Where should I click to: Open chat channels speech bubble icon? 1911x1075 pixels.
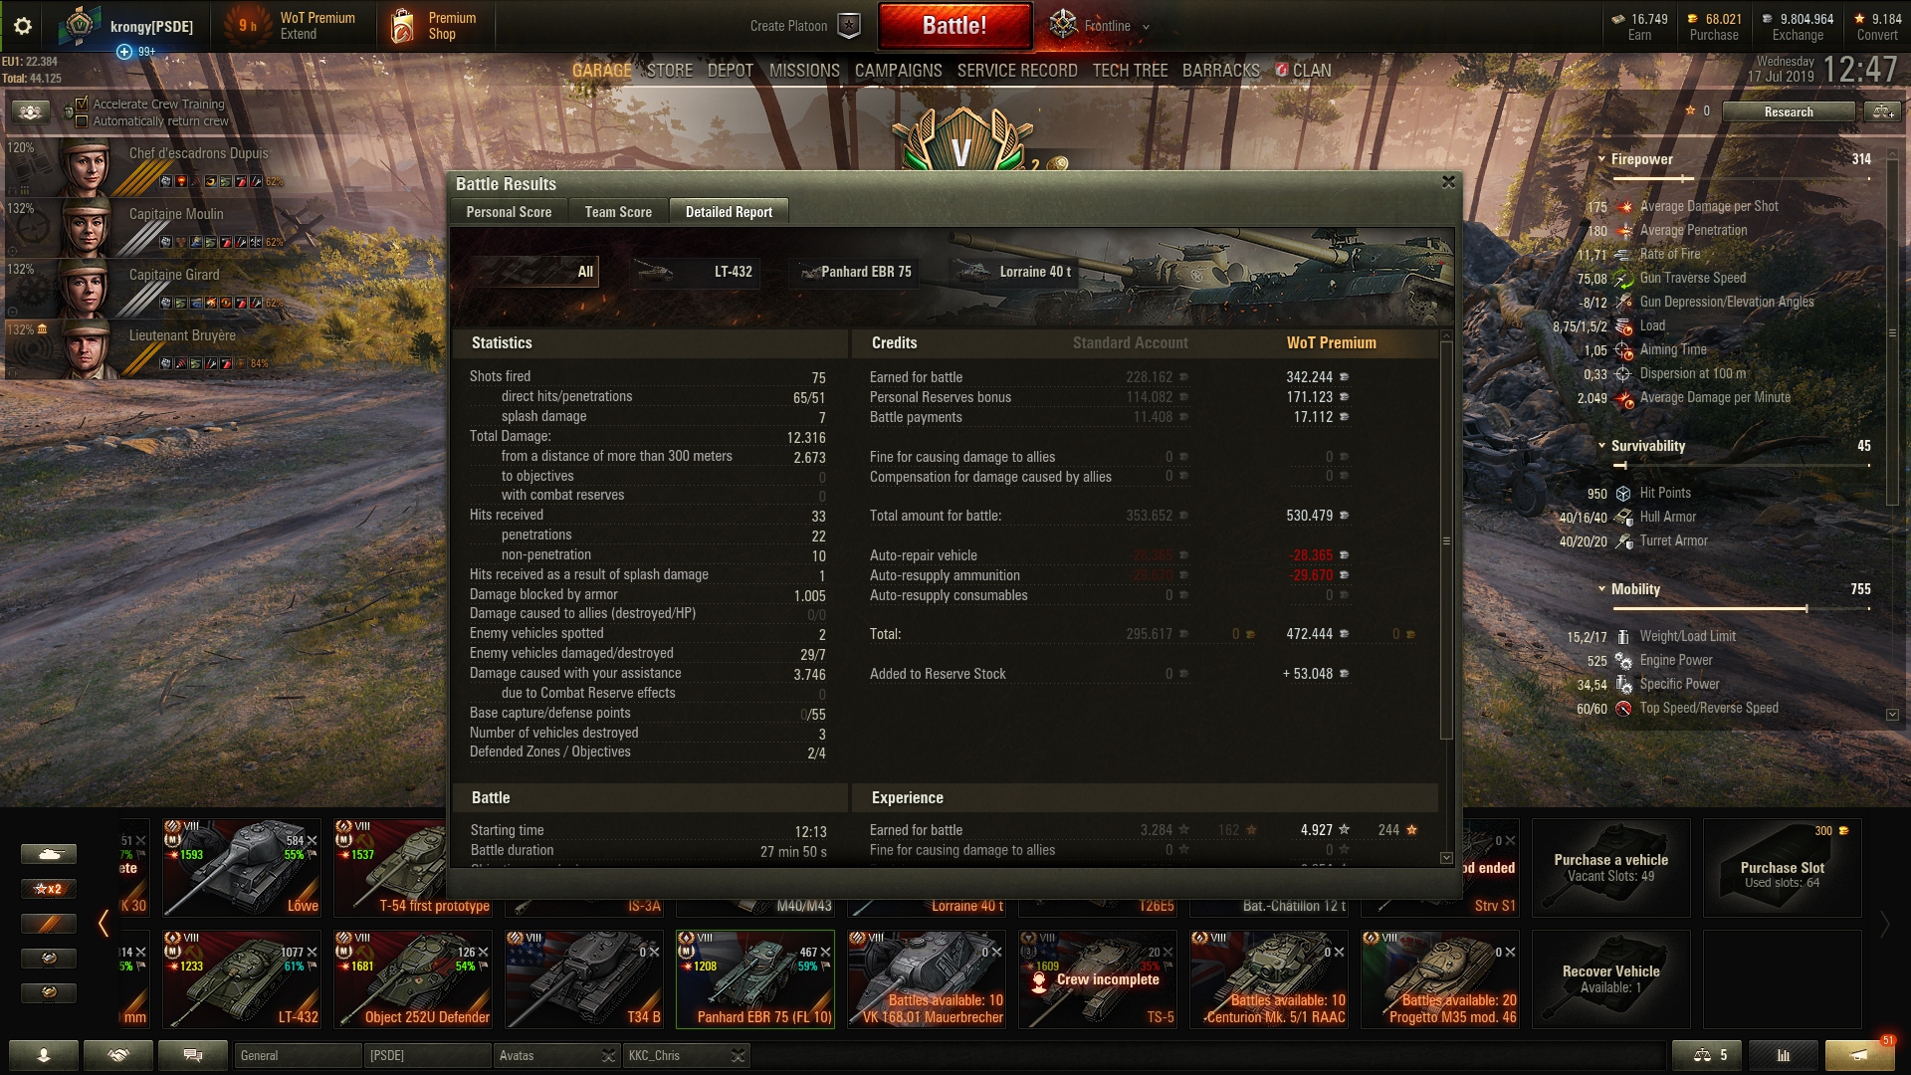[193, 1055]
